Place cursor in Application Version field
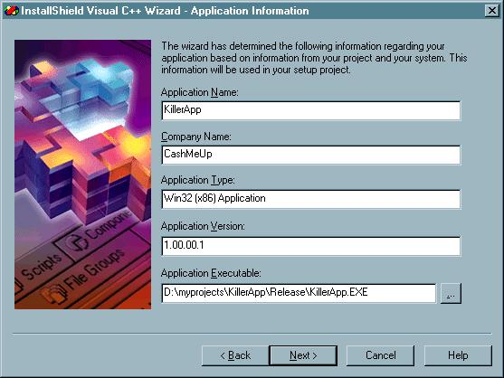The image size is (504, 378). [x=311, y=246]
